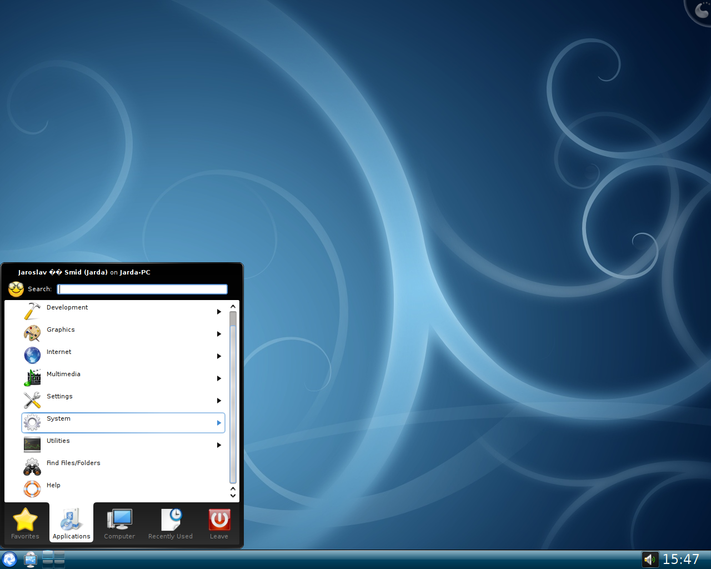Select the Applications tab

pyautogui.click(x=72, y=523)
